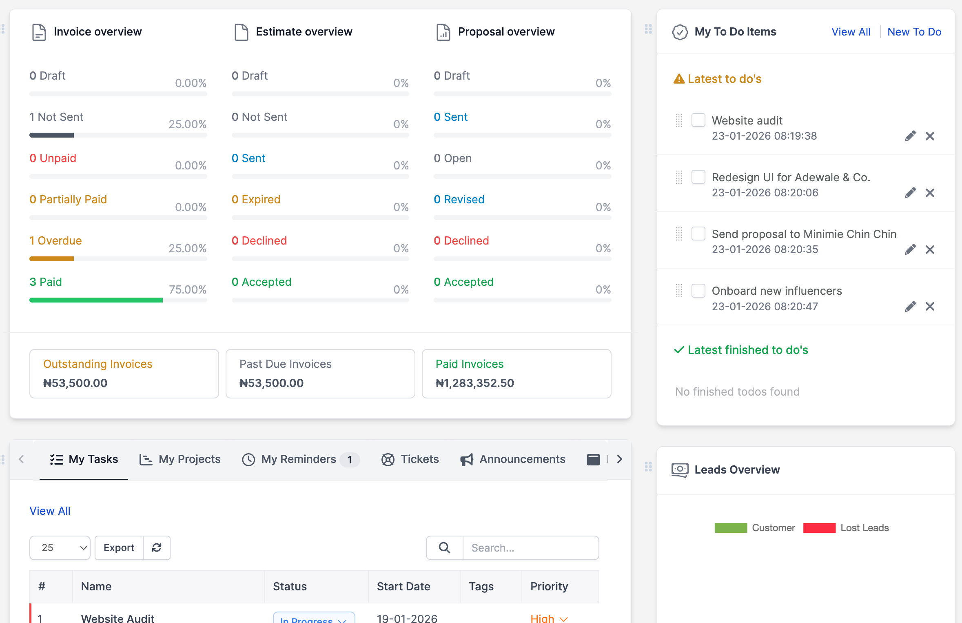
Task: Toggle the red Lost Leads legend swatch
Action: pos(819,527)
